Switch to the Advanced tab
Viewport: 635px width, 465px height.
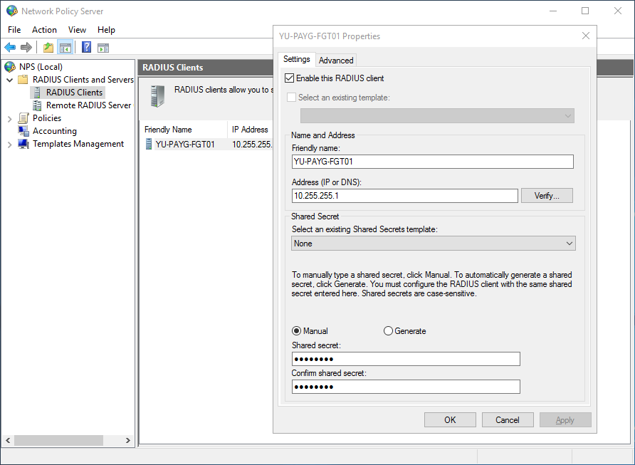[x=335, y=60]
